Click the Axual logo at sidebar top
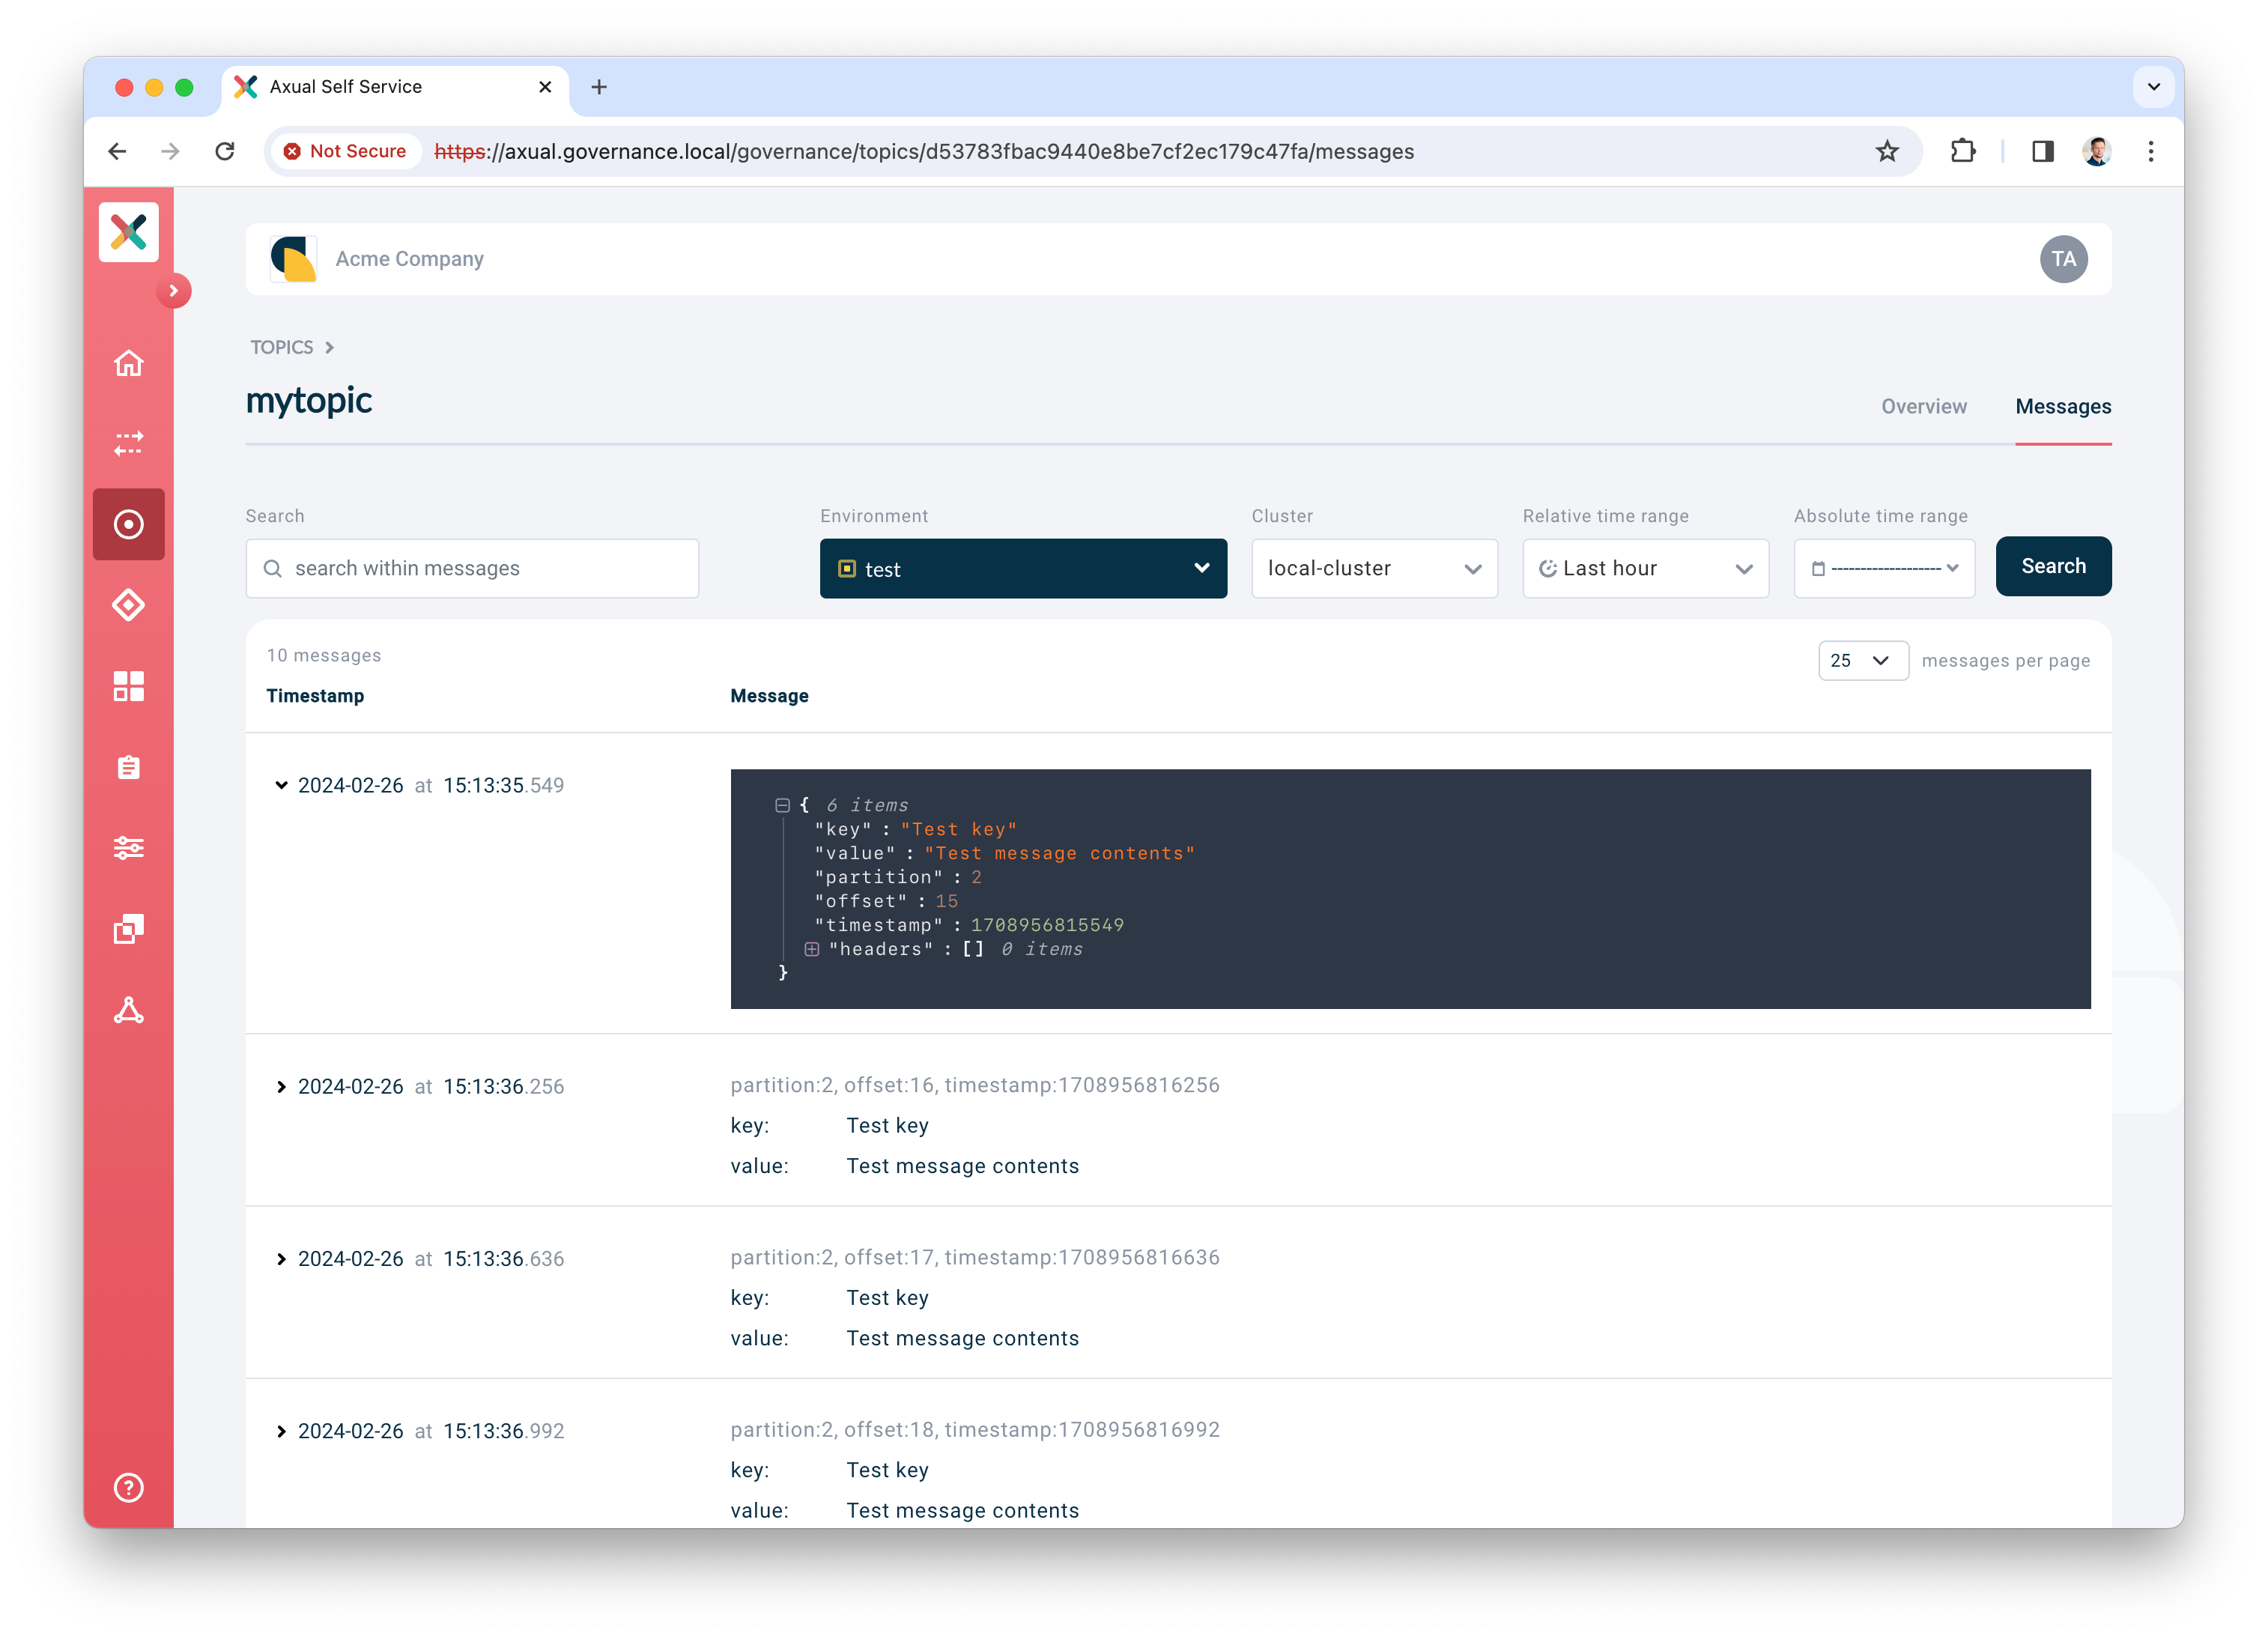Image resolution: width=2268 pixels, height=1639 pixels. coord(128,231)
